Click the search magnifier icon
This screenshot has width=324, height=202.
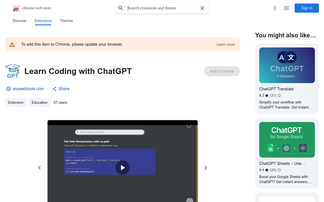[121, 8]
